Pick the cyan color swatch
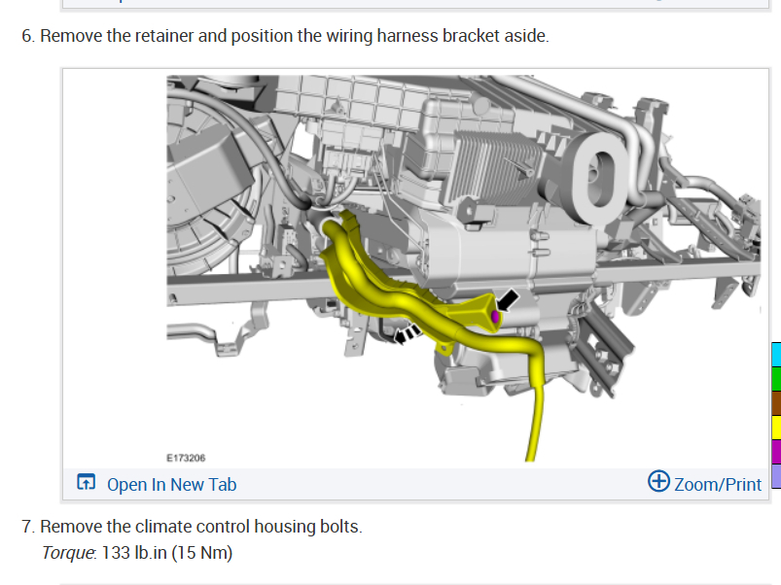Image resolution: width=781 pixels, height=585 pixels. (x=776, y=354)
